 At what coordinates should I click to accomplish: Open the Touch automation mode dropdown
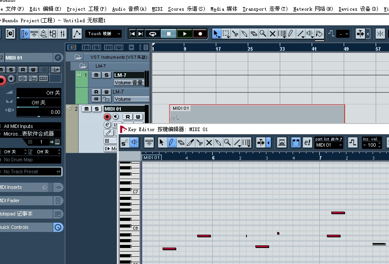tap(103, 33)
